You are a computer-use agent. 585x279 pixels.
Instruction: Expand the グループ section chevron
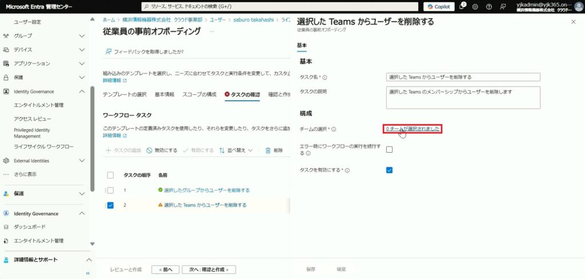point(82,36)
